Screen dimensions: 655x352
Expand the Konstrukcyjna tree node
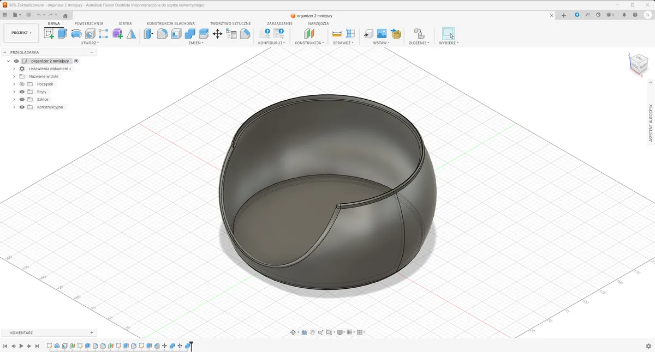14,107
